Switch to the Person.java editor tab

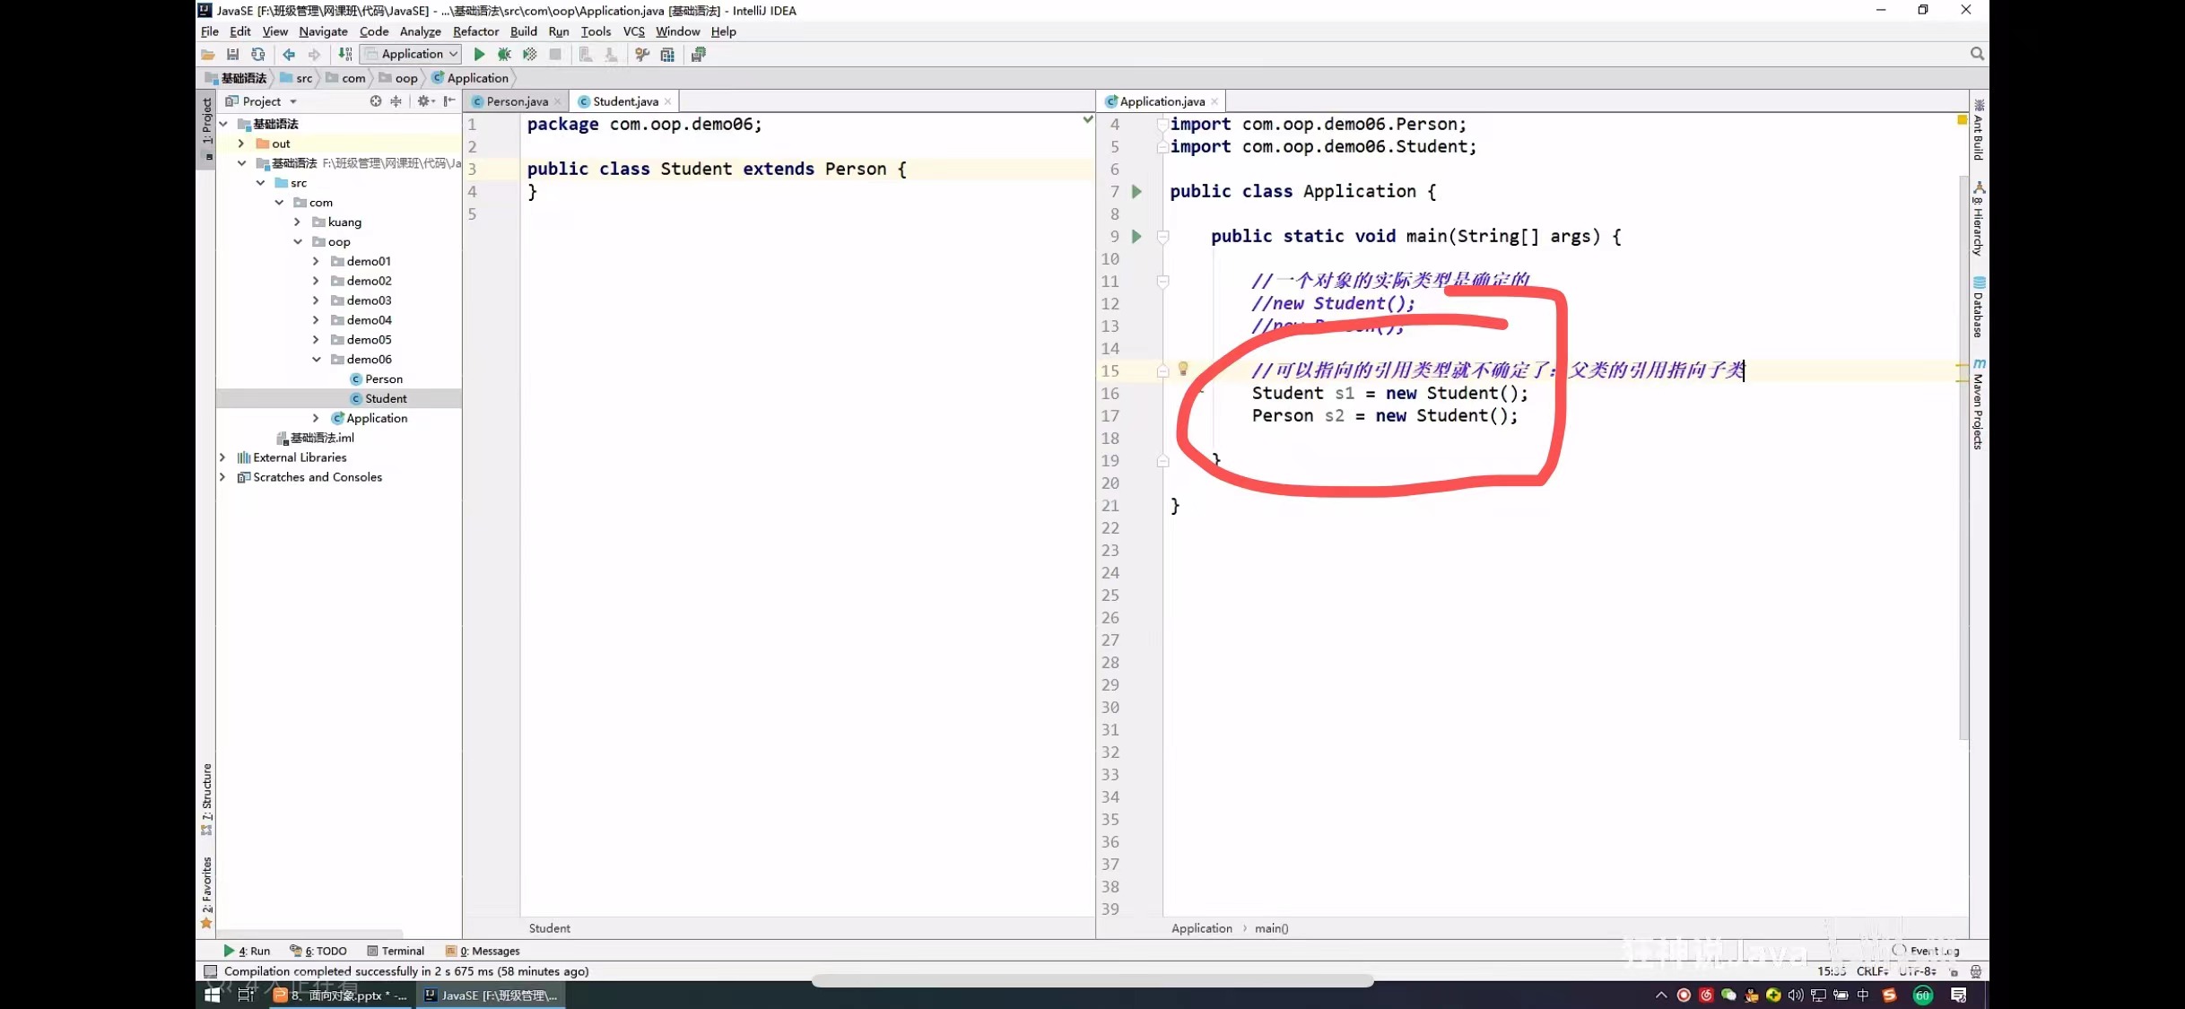[516, 101]
